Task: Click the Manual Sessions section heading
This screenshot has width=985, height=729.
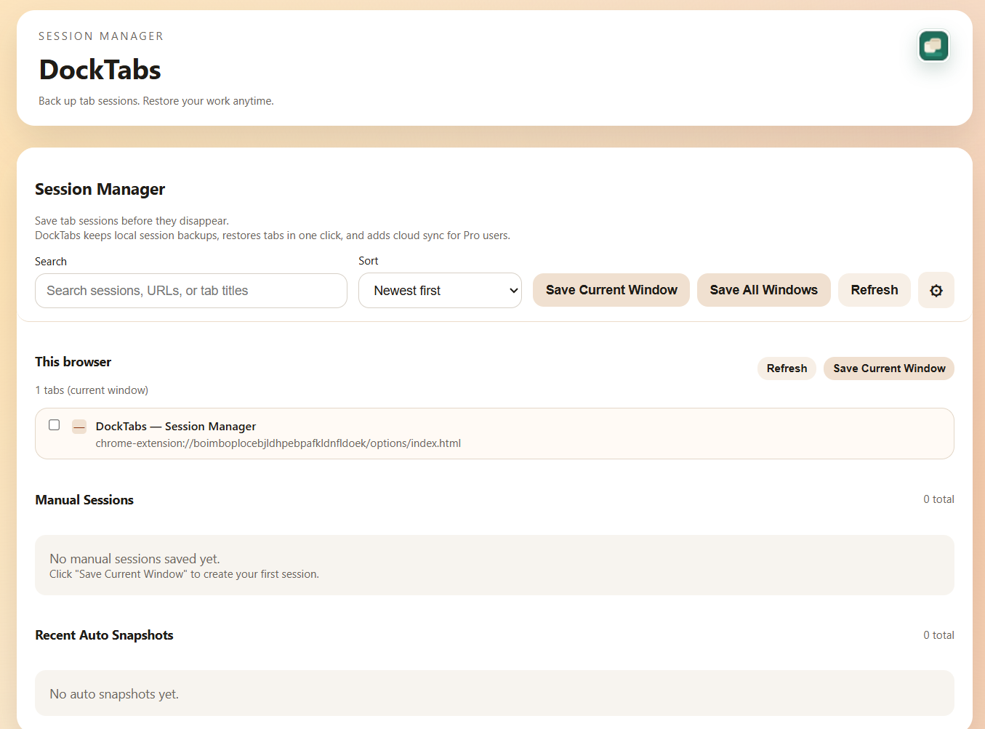Action: (x=84, y=499)
